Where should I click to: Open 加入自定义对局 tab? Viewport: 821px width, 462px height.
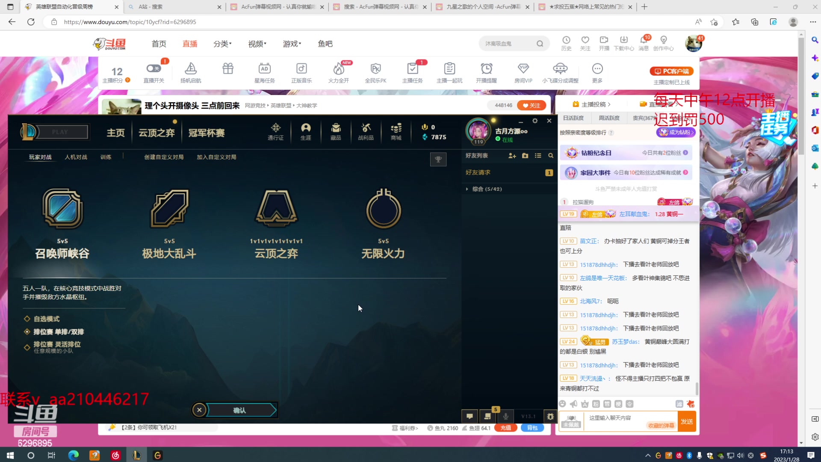pos(217,157)
